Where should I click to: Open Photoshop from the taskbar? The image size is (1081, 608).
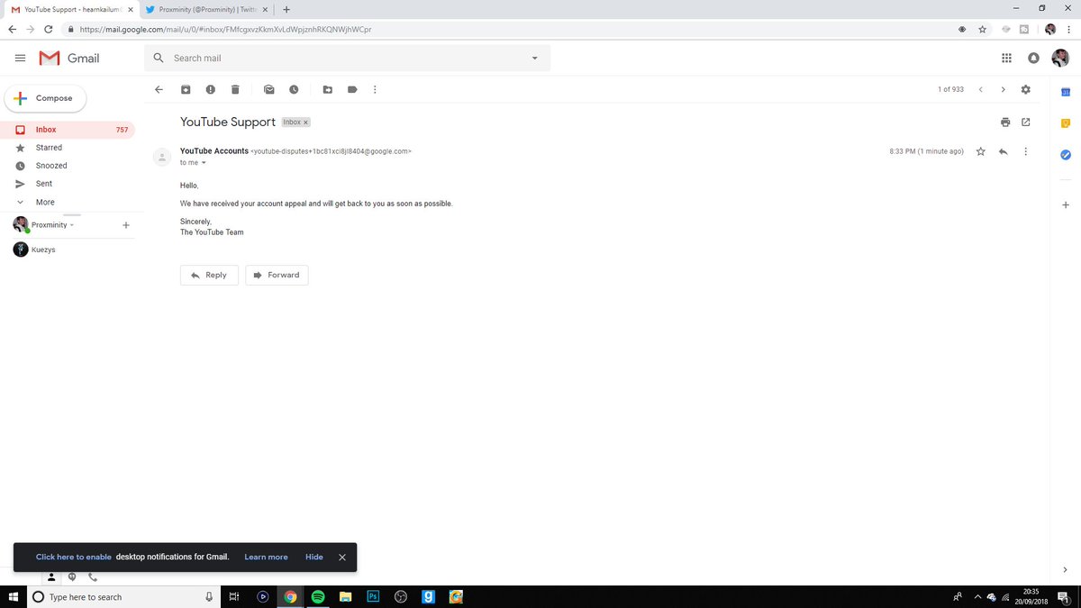pos(373,596)
